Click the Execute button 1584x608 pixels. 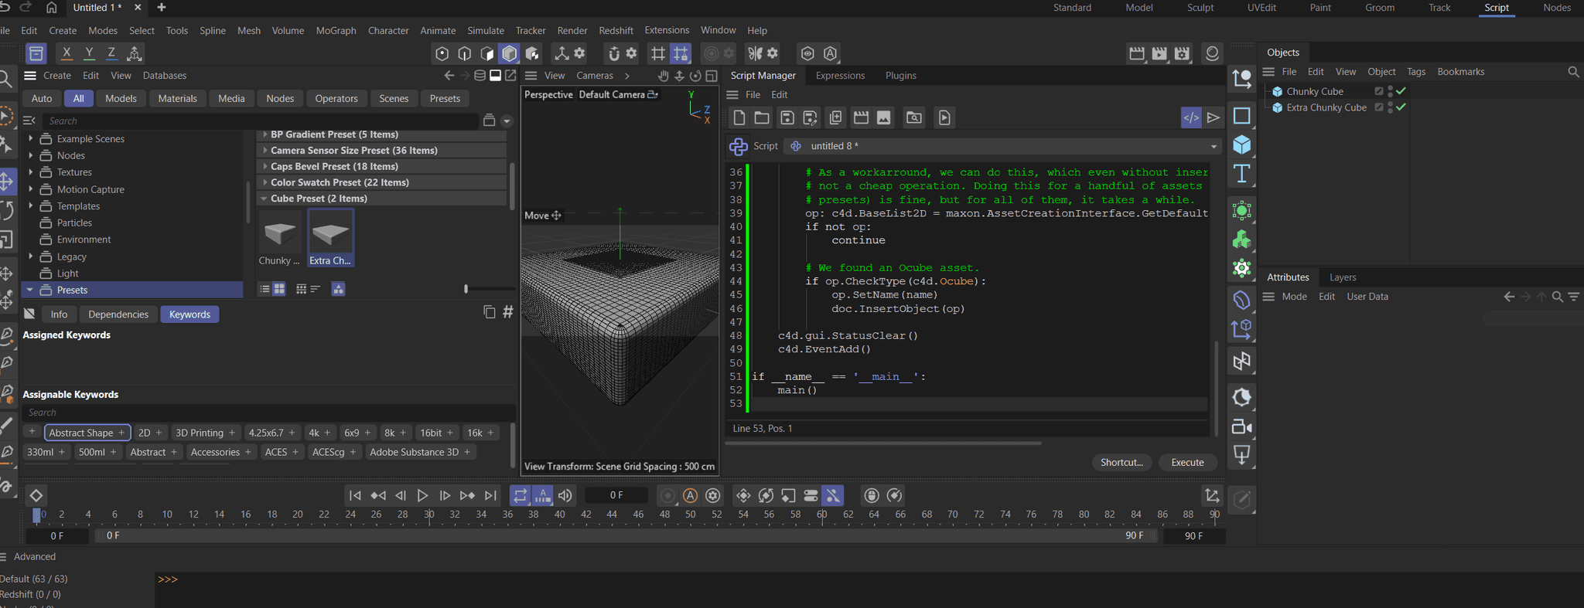click(1186, 462)
